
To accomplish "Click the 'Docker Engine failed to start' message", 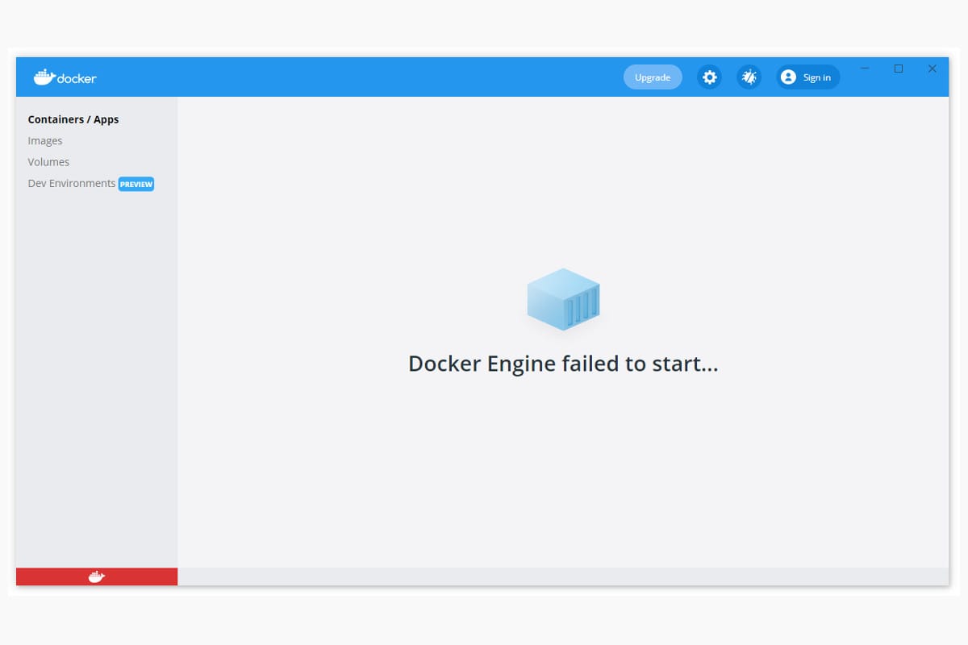I will coord(563,364).
